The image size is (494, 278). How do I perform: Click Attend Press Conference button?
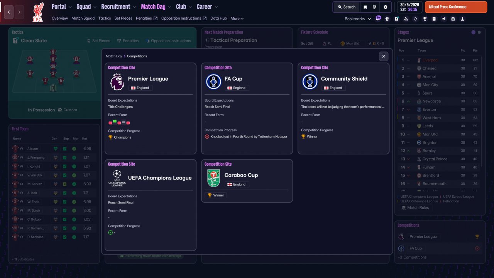click(x=456, y=7)
